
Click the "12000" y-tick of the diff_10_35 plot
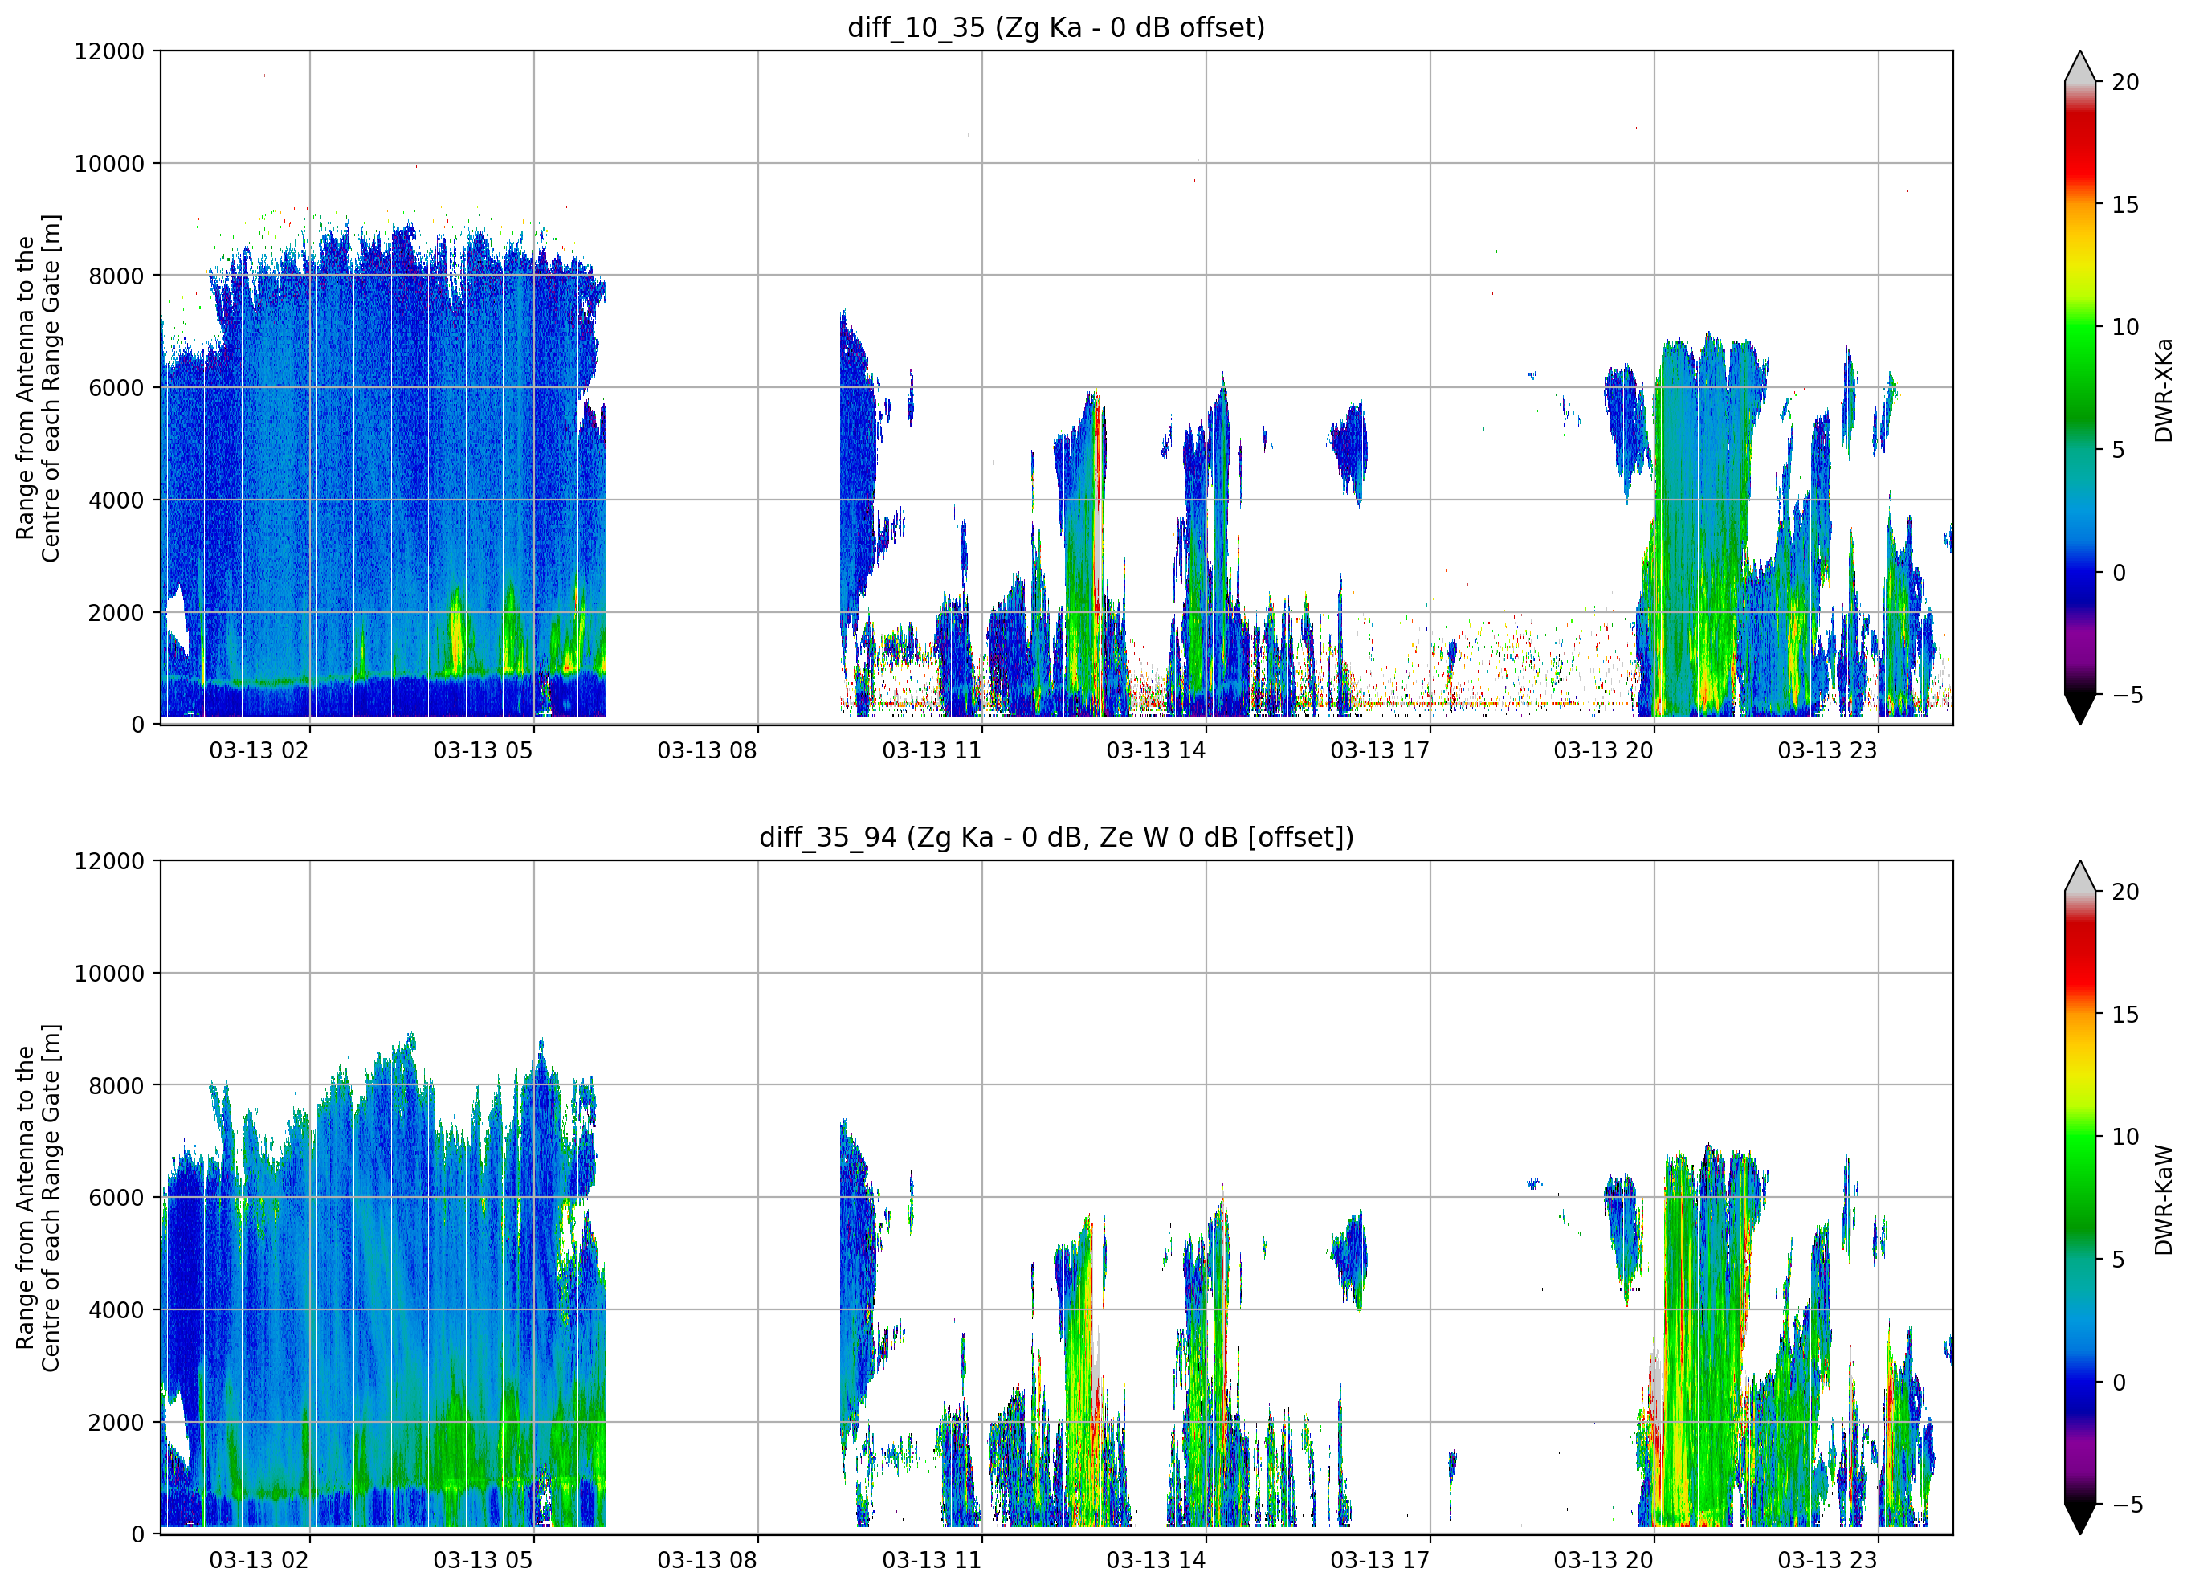(109, 51)
